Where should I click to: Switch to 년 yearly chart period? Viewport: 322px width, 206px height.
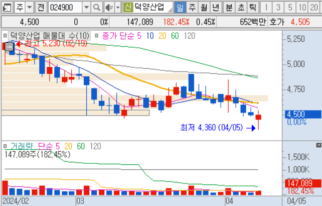click(x=216, y=8)
